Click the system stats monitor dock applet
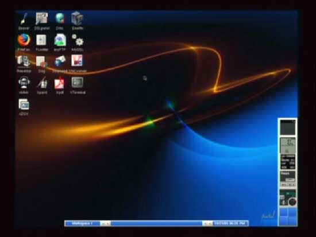Screen dimensions: 316x237 point(288,162)
